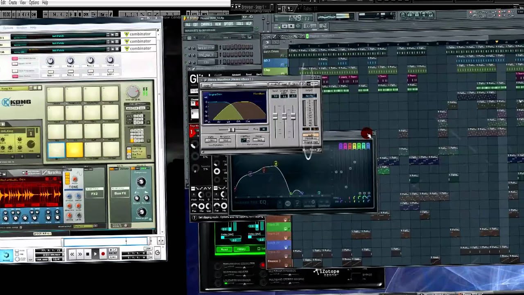Open the Create menu

coord(13,3)
